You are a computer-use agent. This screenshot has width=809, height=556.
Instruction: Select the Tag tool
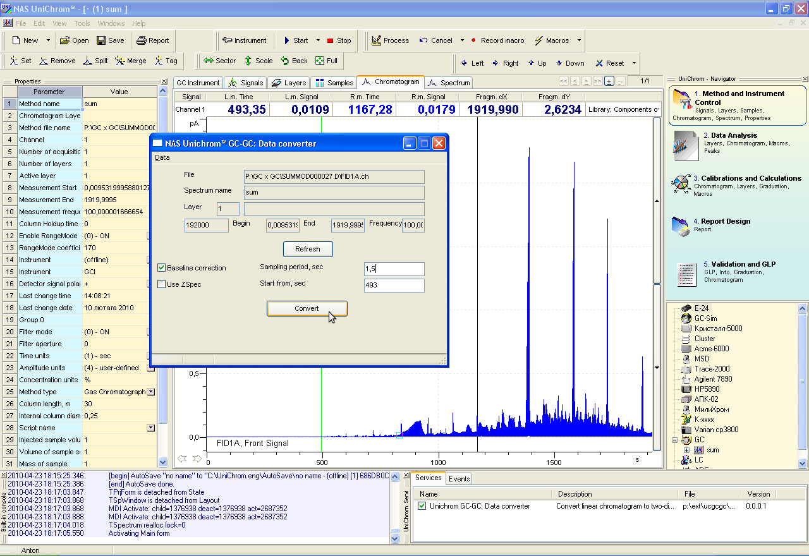point(166,61)
